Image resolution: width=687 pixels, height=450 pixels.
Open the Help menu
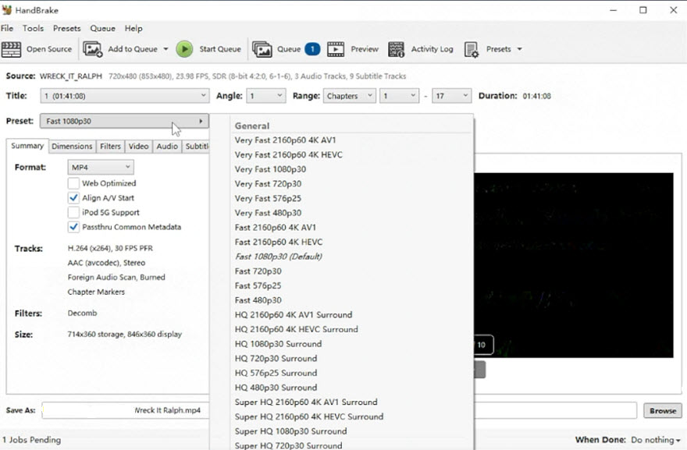133,28
